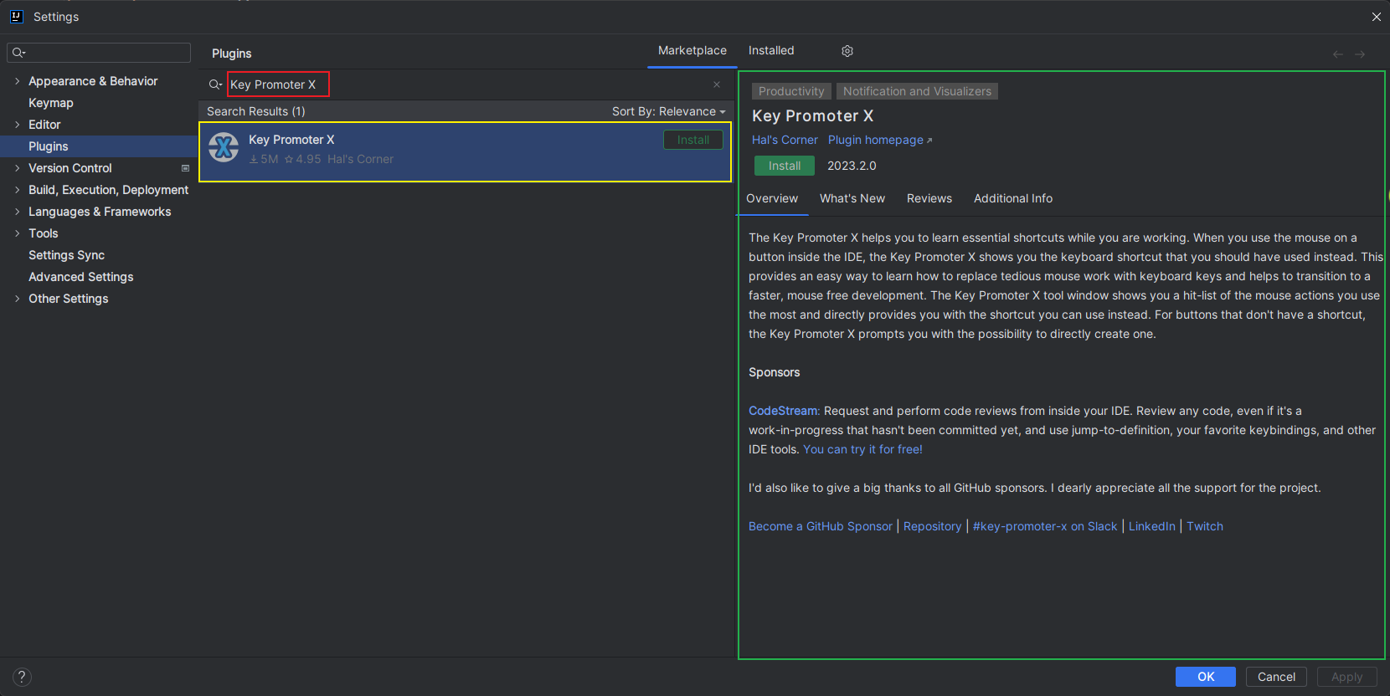Open Hal's Corner vendor link
This screenshot has height=696, width=1390.
(785, 140)
